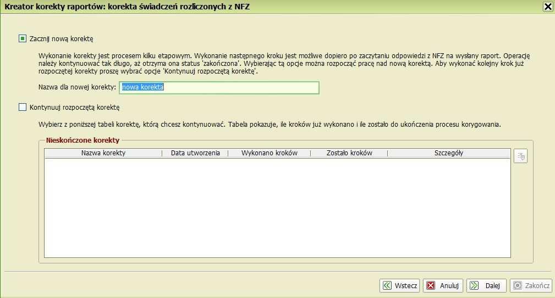Open the table options icon beside Szczegóły
This screenshot has width=555, height=298.
click(x=521, y=156)
